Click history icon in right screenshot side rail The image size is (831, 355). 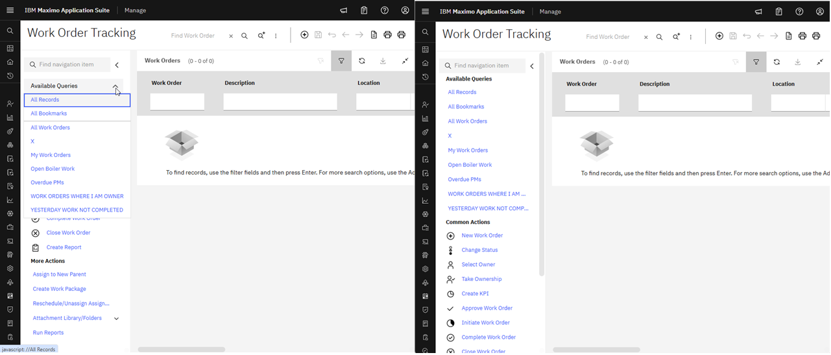425,77
